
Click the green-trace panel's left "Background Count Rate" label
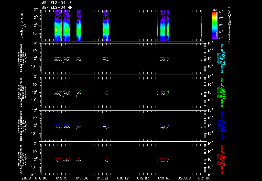(x=22, y=92)
